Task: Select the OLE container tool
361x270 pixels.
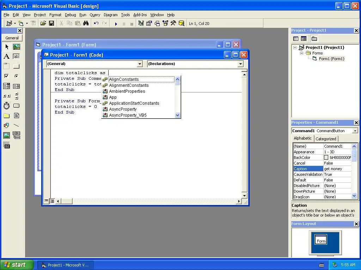Action: click(7, 145)
